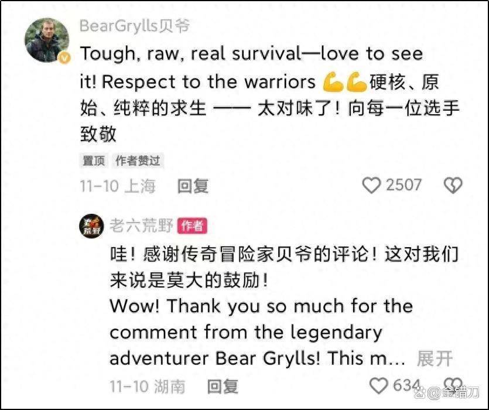Reply to the BearGrylls comment via 回复
The width and height of the screenshot is (489, 410).
click(193, 186)
